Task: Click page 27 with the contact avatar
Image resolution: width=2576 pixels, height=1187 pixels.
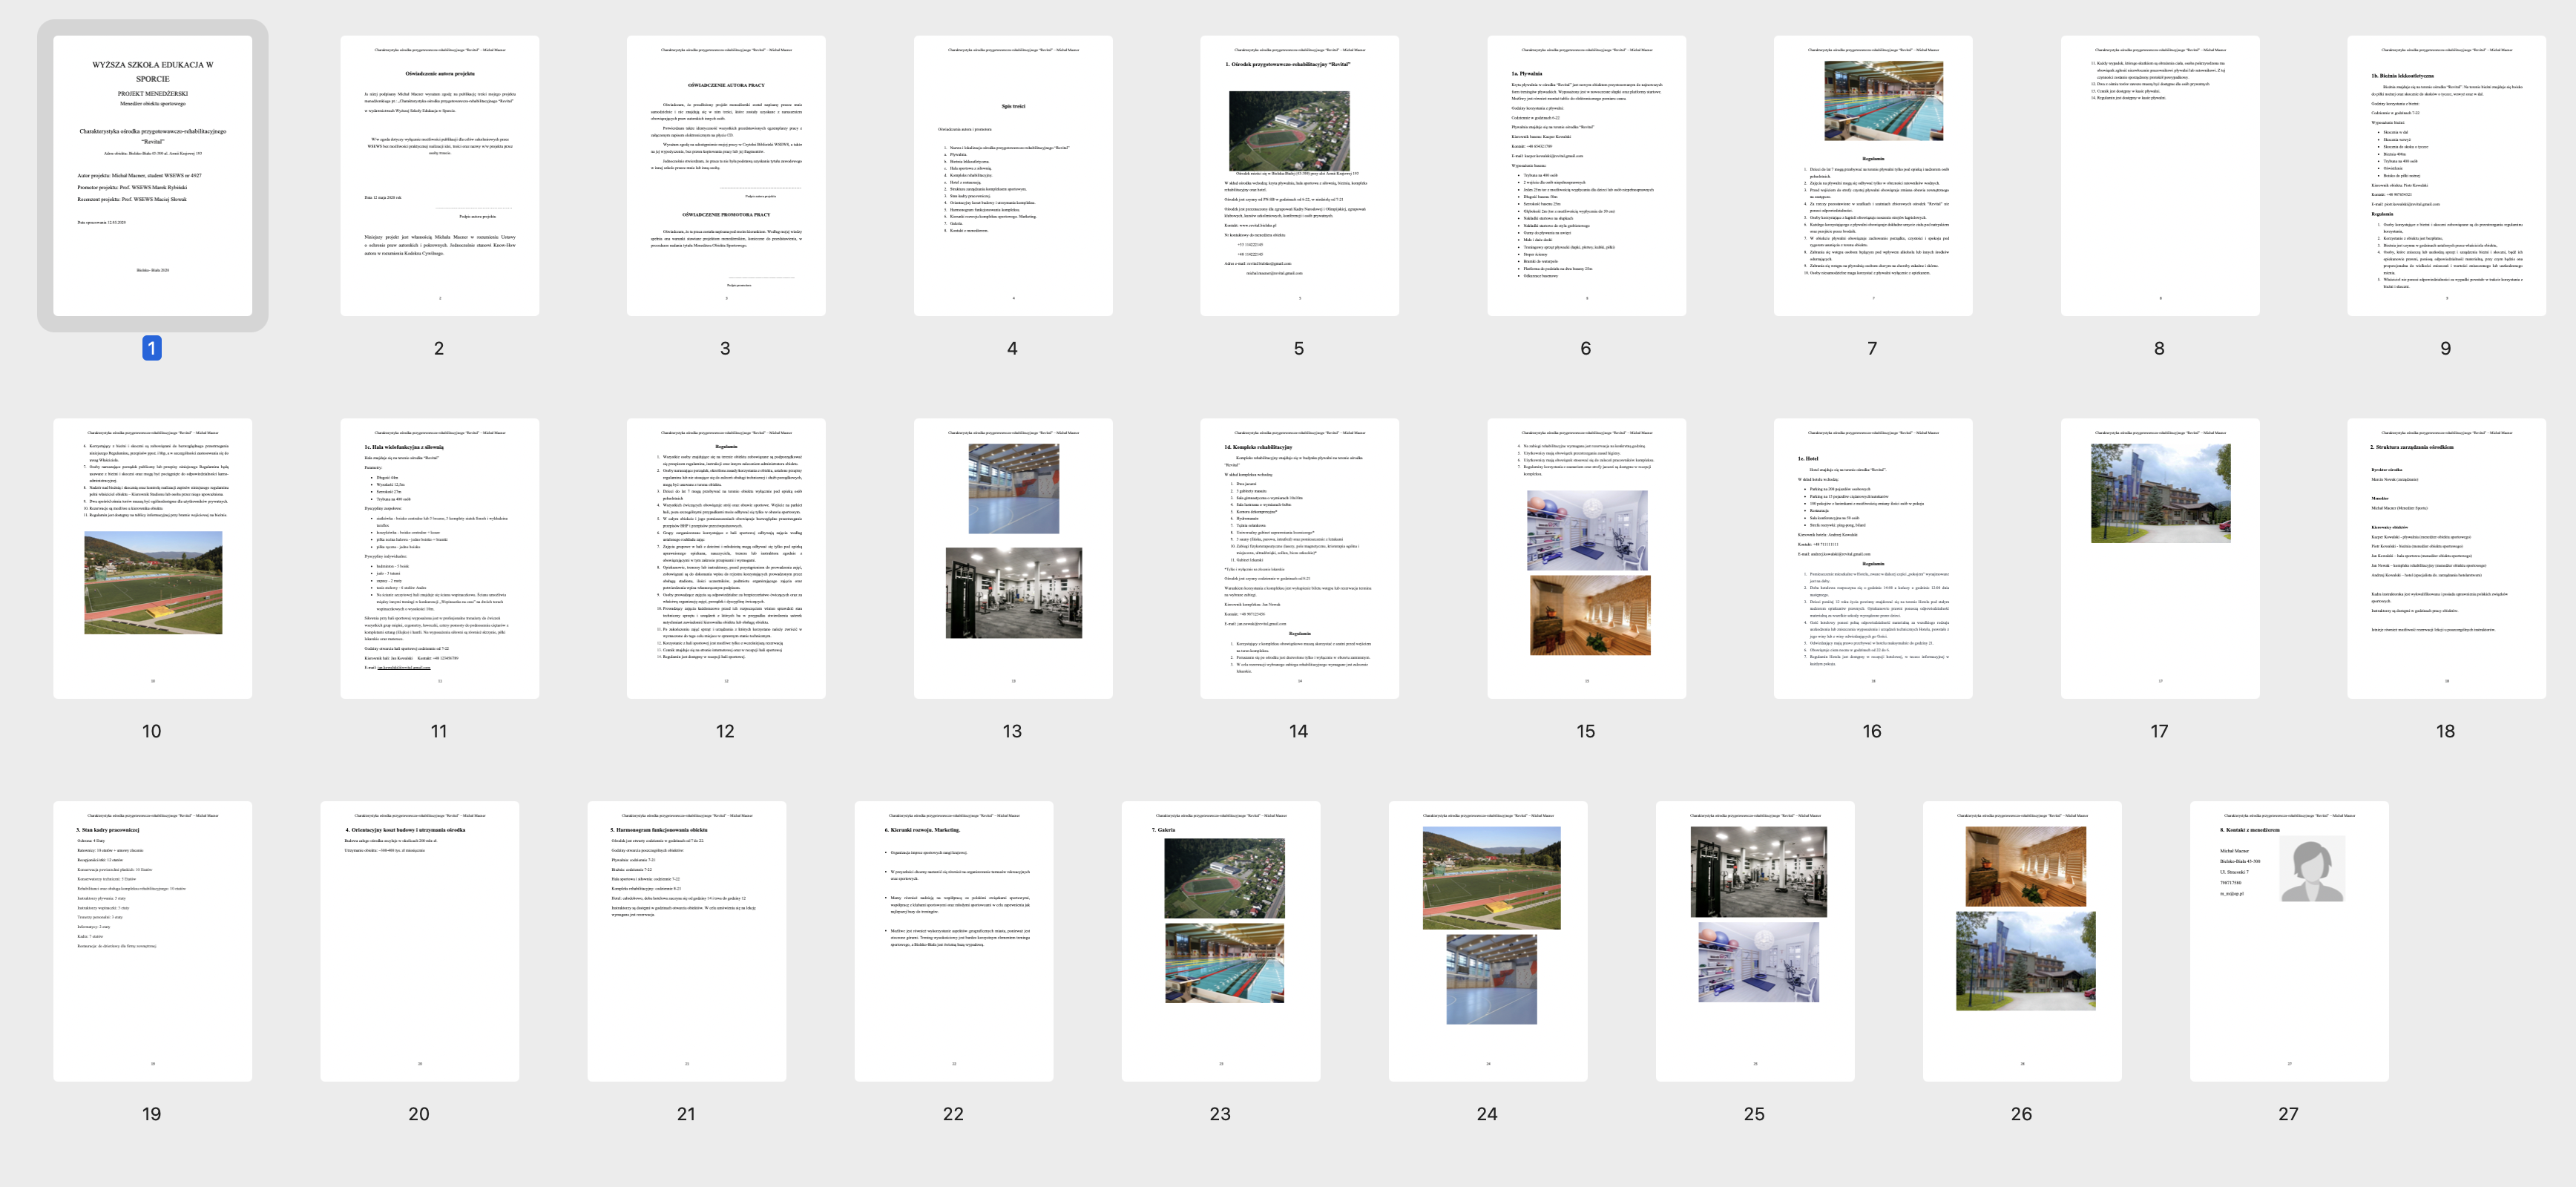Action: [2288, 940]
